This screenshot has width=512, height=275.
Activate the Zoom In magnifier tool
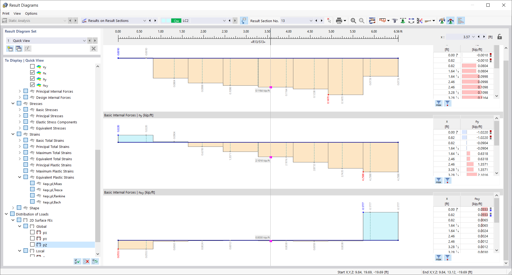(353, 21)
